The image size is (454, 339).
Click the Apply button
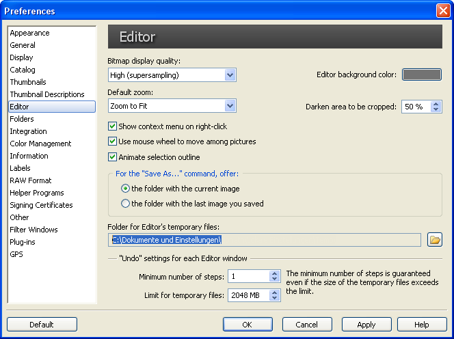click(366, 325)
